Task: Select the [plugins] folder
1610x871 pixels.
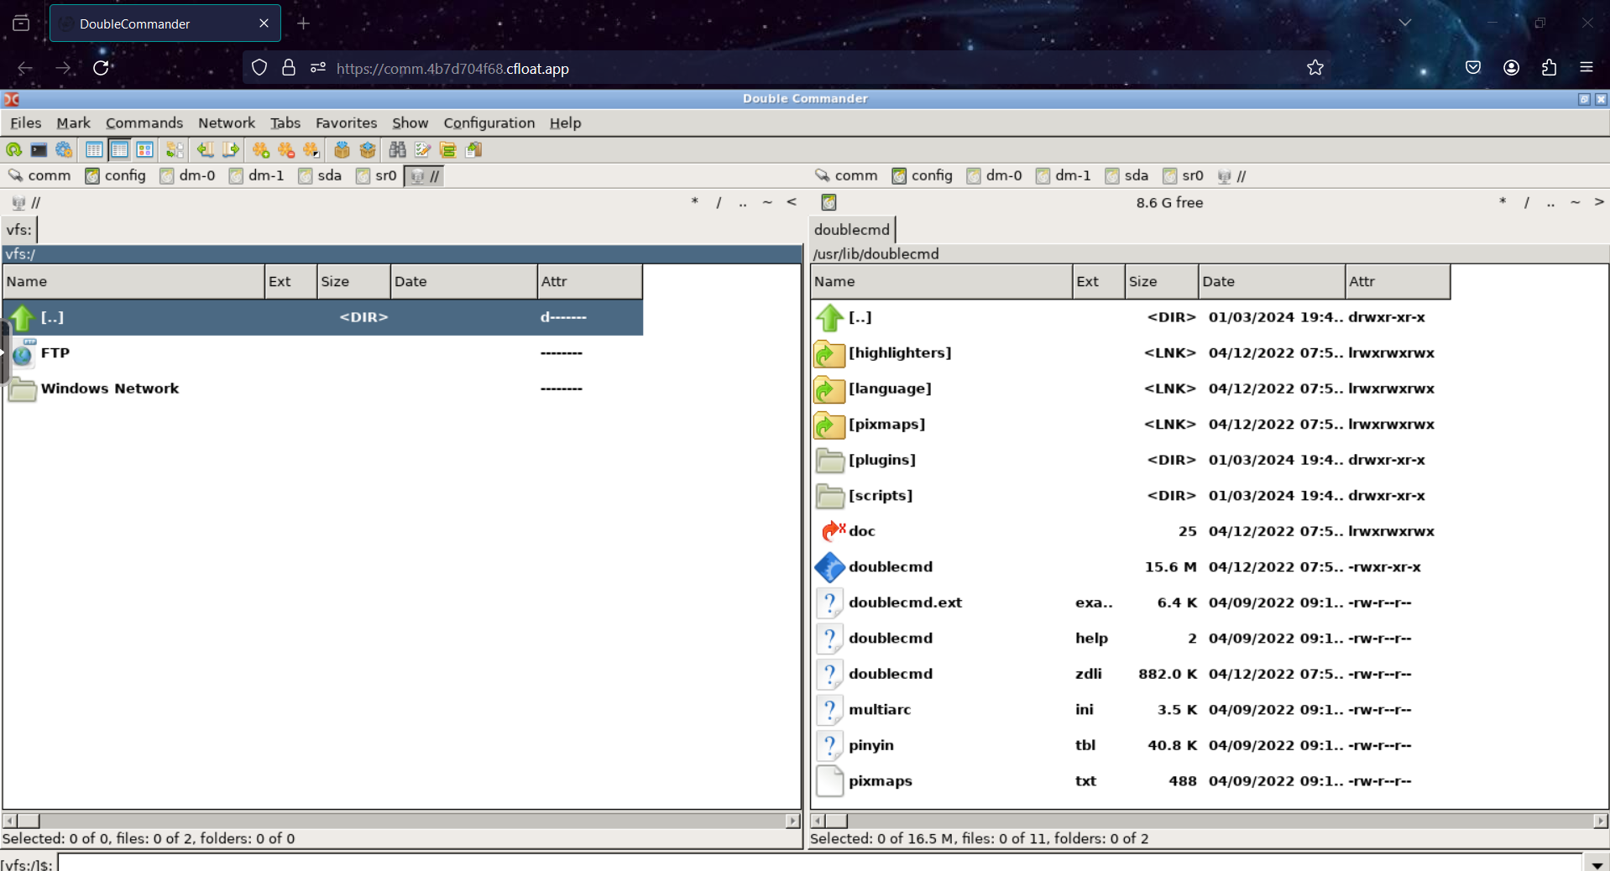Action: (x=1131, y=460)
